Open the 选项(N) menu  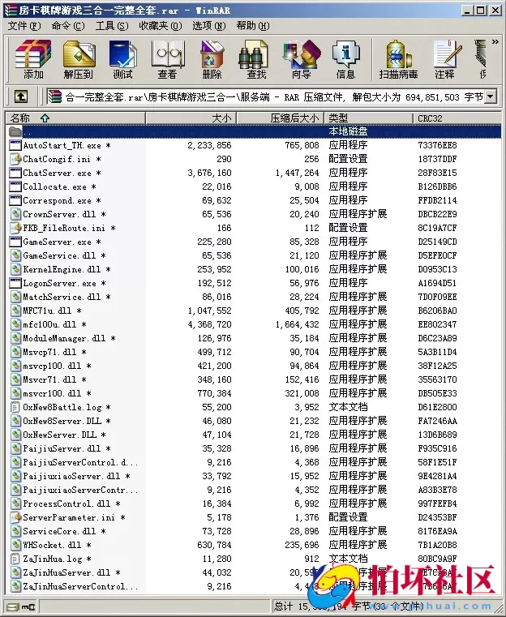pos(209,26)
